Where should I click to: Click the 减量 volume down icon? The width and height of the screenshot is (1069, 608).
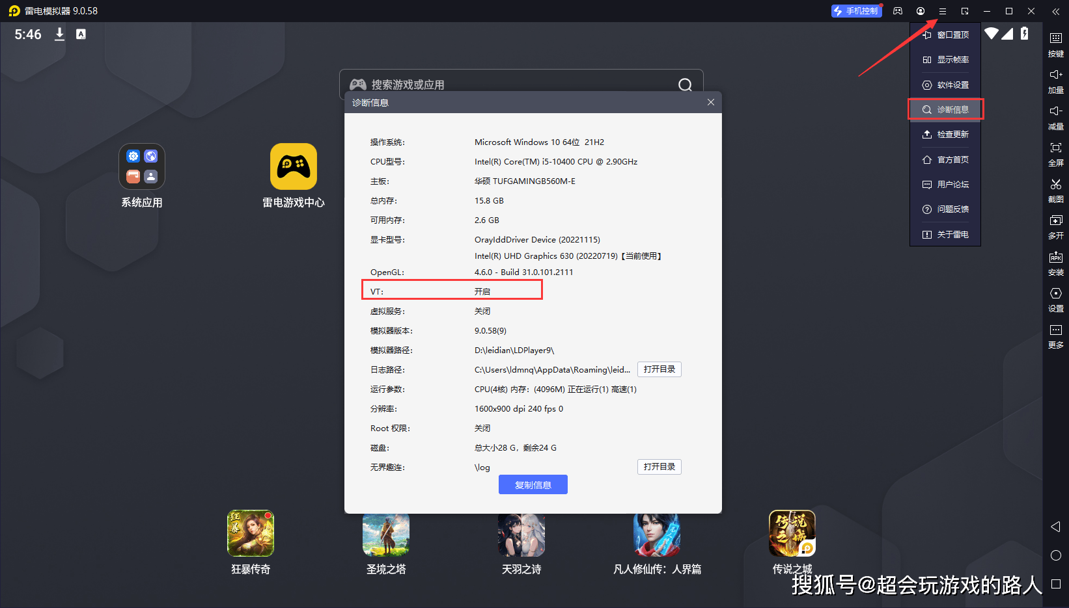point(1056,118)
